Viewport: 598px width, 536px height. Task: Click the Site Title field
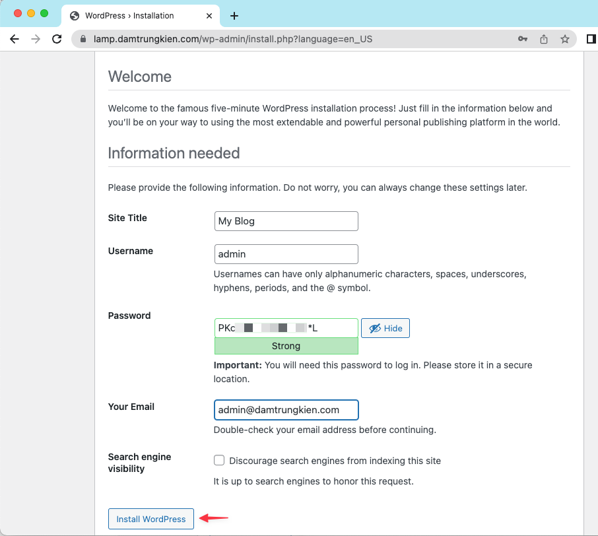(286, 221)
